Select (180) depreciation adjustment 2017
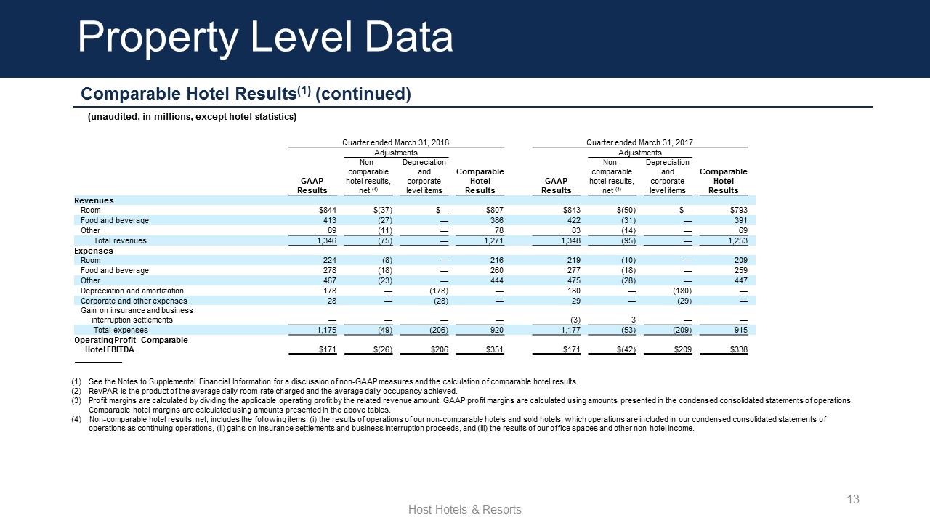Viewport: 930px width, 523px height. (682, 291)
